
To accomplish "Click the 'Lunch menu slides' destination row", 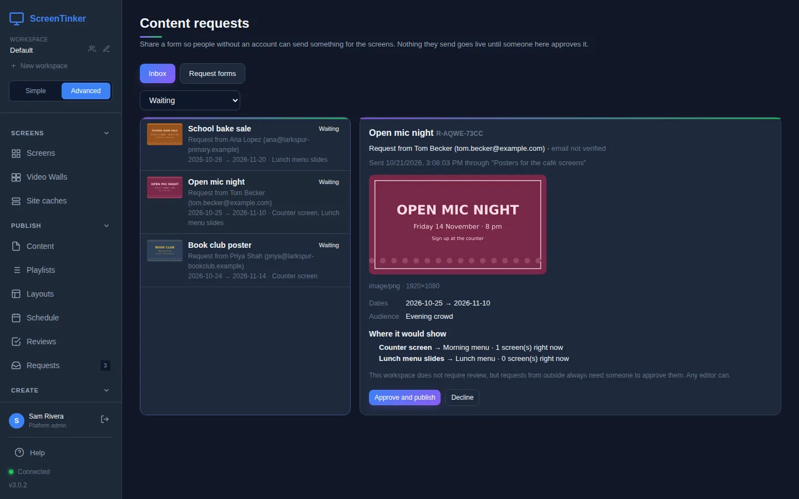I will click(474, 359).
